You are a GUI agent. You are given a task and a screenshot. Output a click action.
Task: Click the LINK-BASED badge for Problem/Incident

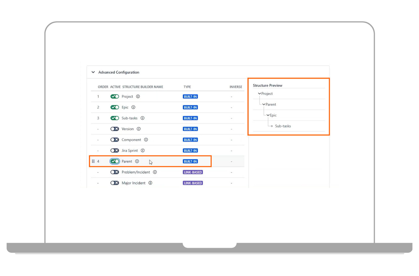pos(193,172)
